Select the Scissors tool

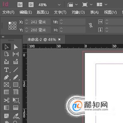pos(7,100)
